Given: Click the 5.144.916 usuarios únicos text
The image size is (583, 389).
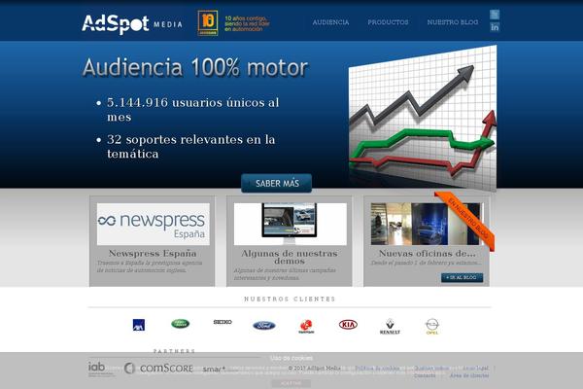Looking at the screenshot, I should (193, 110).
